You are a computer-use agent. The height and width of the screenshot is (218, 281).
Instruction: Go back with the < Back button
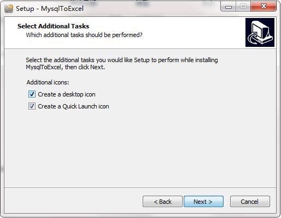tap(162, 202)
